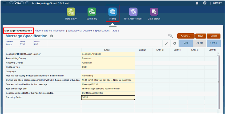Select the Message Specification tab
Viewport: 225px width, 114px height.
point(18,31)
